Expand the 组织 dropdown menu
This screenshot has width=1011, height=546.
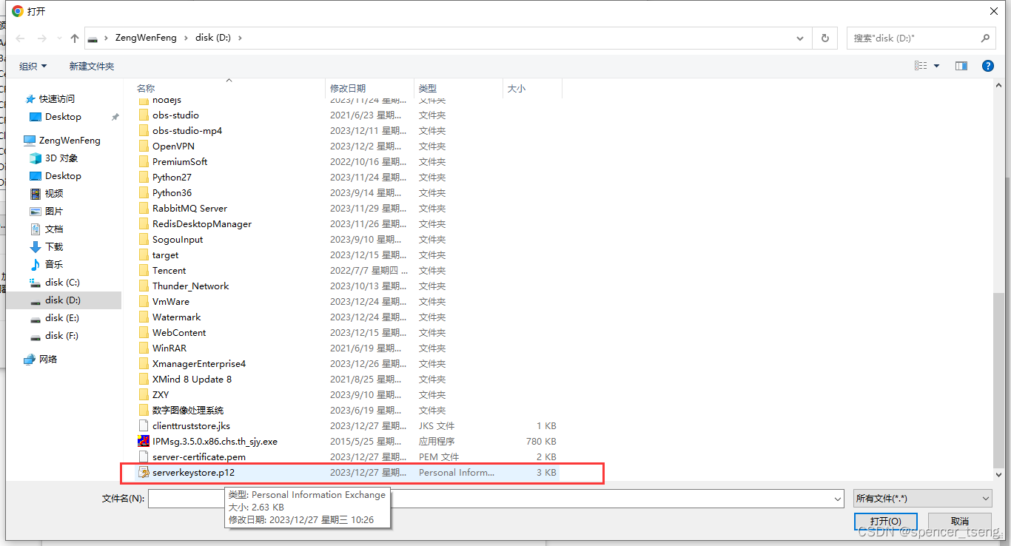33,66
